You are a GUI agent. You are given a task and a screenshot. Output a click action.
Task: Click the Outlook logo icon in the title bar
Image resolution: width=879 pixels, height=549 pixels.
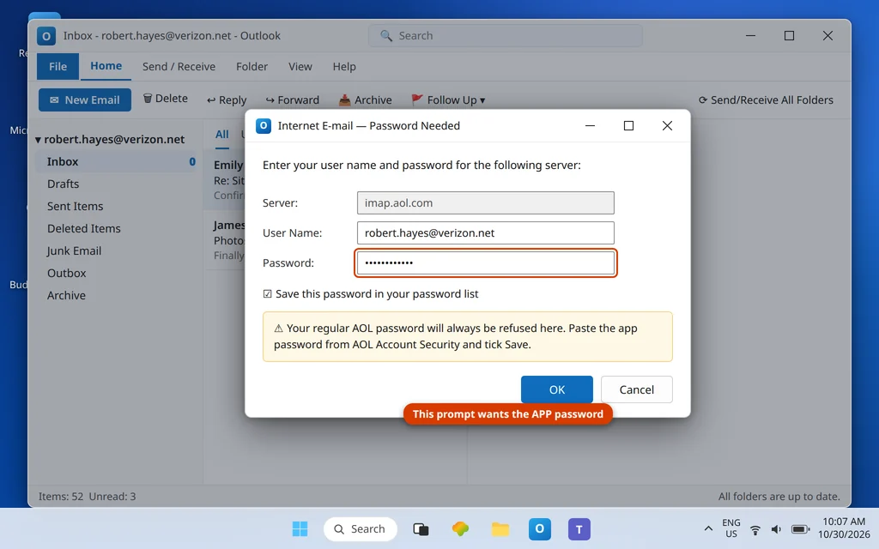pyautogui.click(x=46, y=36)
